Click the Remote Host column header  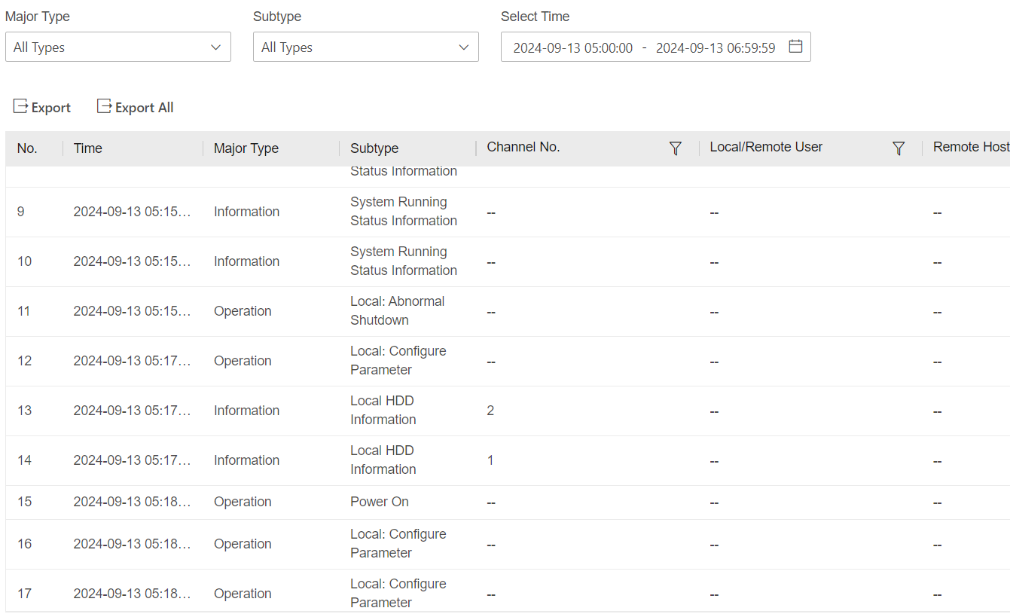970,148
